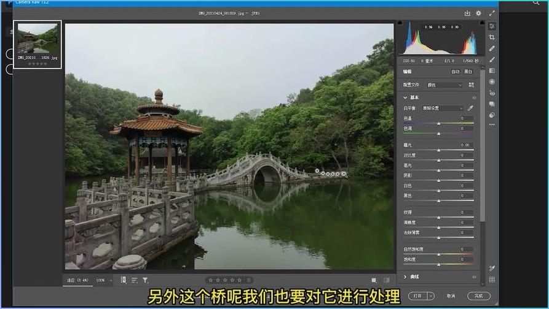Toggle the filmstrip display icon
Viewport: 549px width, 309px height.
point(123,280)
